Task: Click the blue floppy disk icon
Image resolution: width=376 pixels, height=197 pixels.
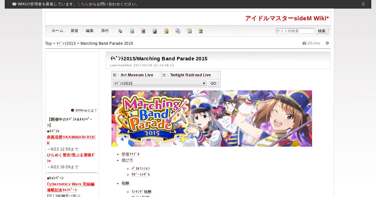Action: (x=155, y=31)
